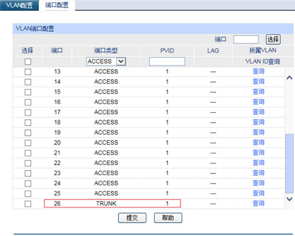This screenshot has width=295, height=236.
Task: Click the 帮助 help button
Action: point(168,218)
